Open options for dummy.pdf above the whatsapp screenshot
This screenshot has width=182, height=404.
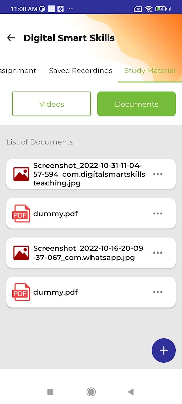pyautogui.click(x=158, y=213)
